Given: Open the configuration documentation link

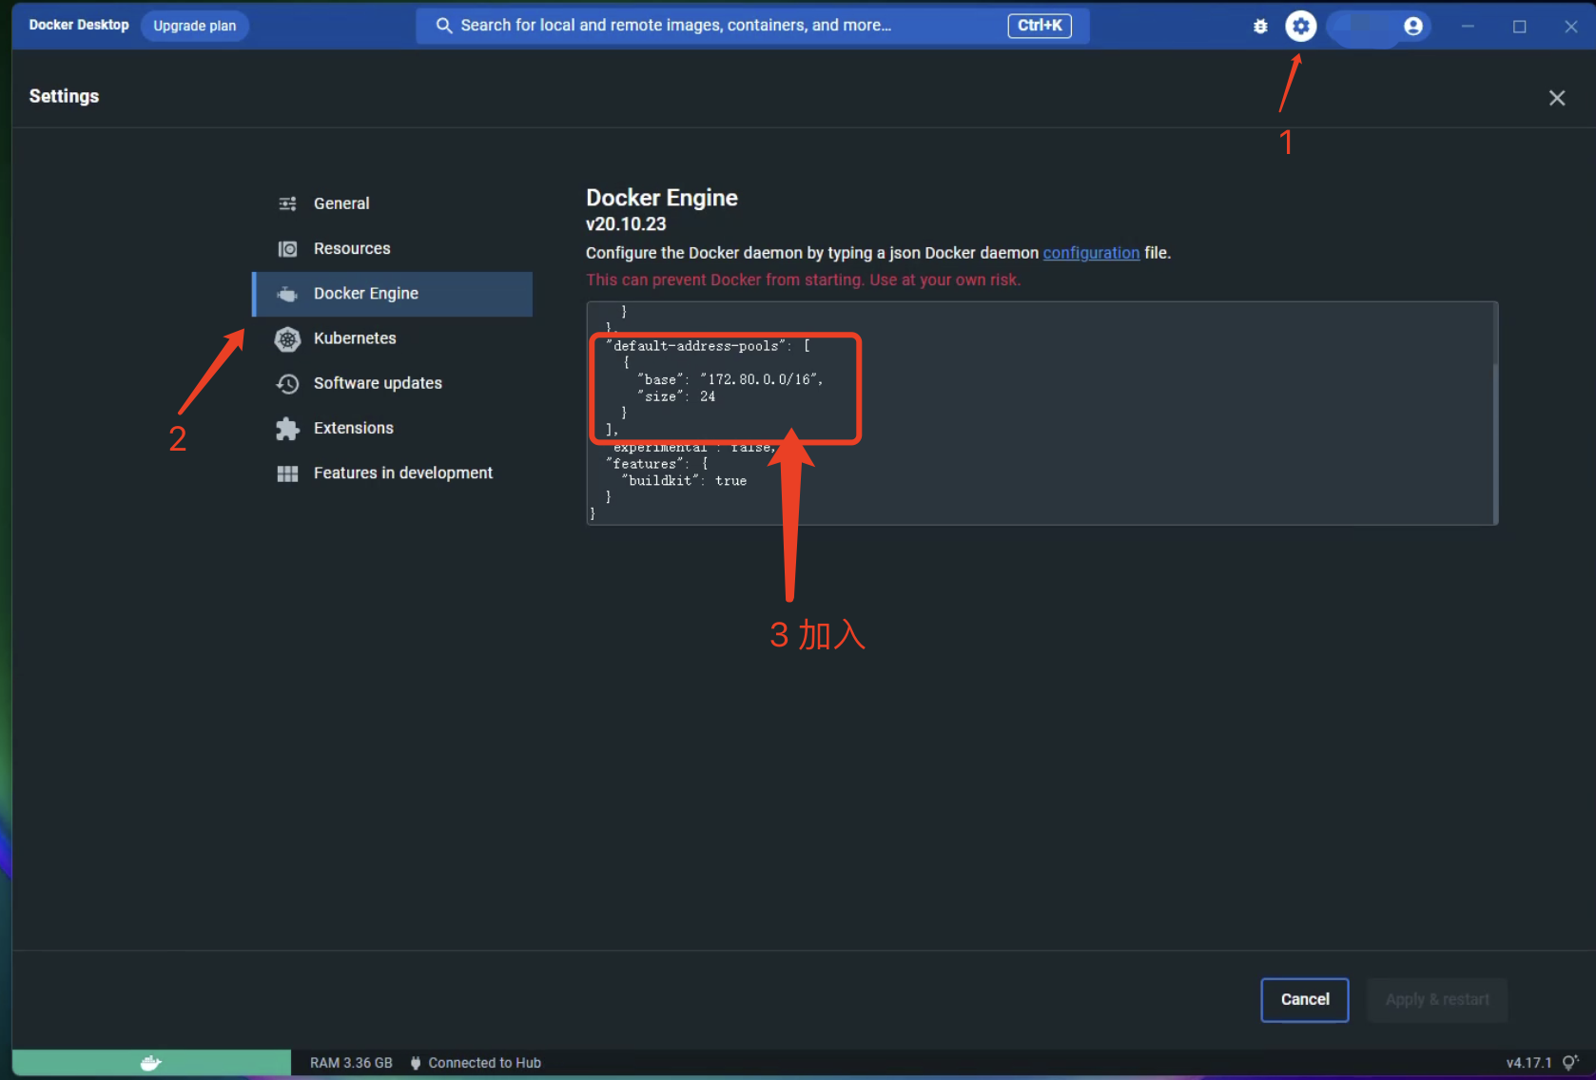Looking at the screenshot, I should pos(1091,253).
